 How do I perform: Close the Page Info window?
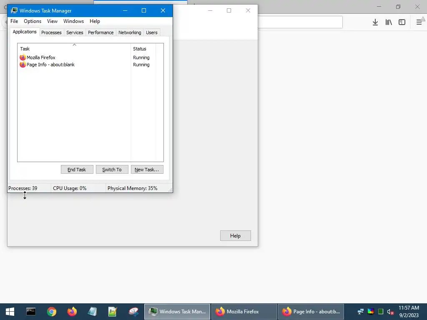[248, 10]
